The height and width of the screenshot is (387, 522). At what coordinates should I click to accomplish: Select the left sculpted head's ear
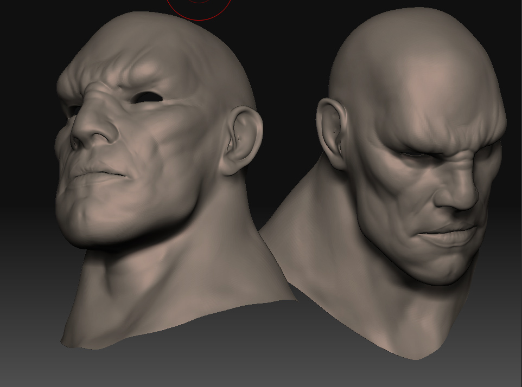point(241,140)
